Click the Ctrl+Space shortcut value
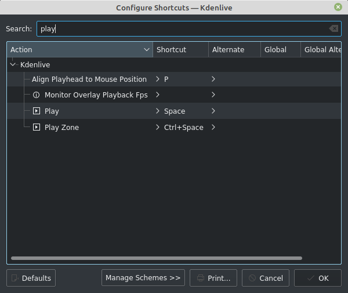Image resolution: width=348 pixels, height=293 pixels. click(183, 128)
